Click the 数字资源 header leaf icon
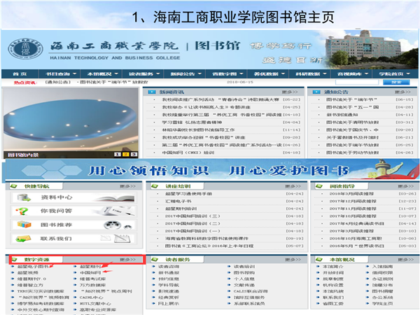 click(x=15, y=259)
